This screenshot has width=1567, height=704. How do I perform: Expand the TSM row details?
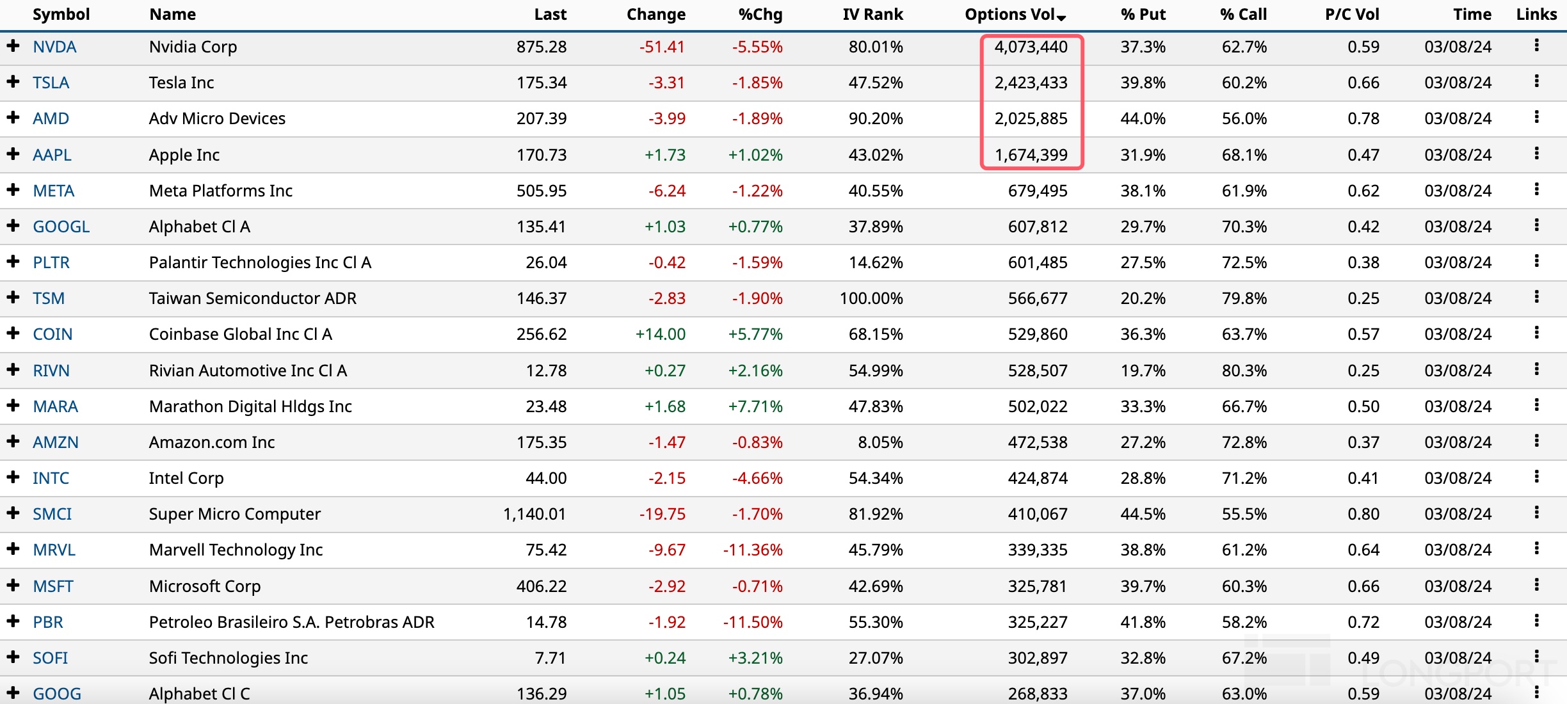click(13, 297)
